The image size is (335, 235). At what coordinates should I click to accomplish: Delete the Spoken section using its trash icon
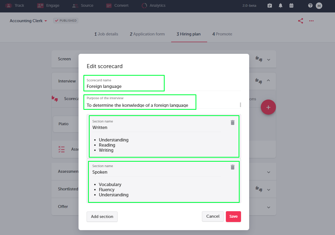click(x=232, y=167)
